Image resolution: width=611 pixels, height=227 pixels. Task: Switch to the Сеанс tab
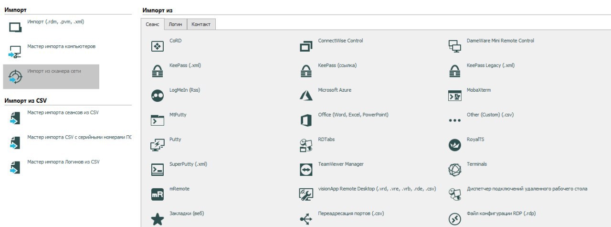click(153, 24)
